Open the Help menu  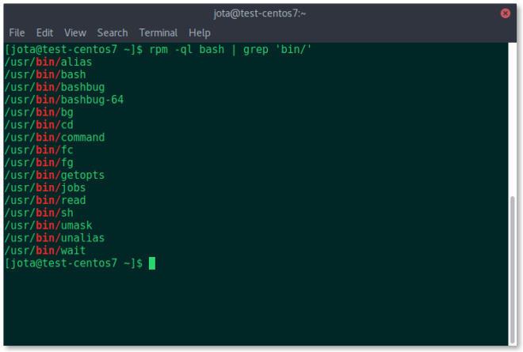coord(200,32)
